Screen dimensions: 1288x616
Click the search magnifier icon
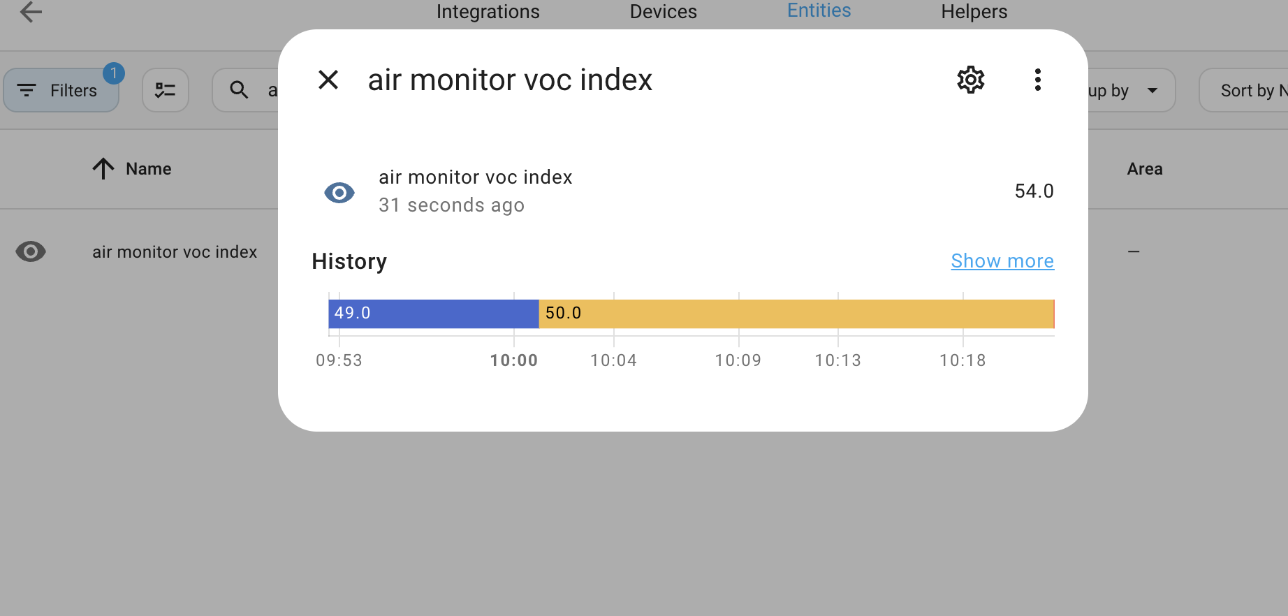pyautogui.click(x=239, y=90)
